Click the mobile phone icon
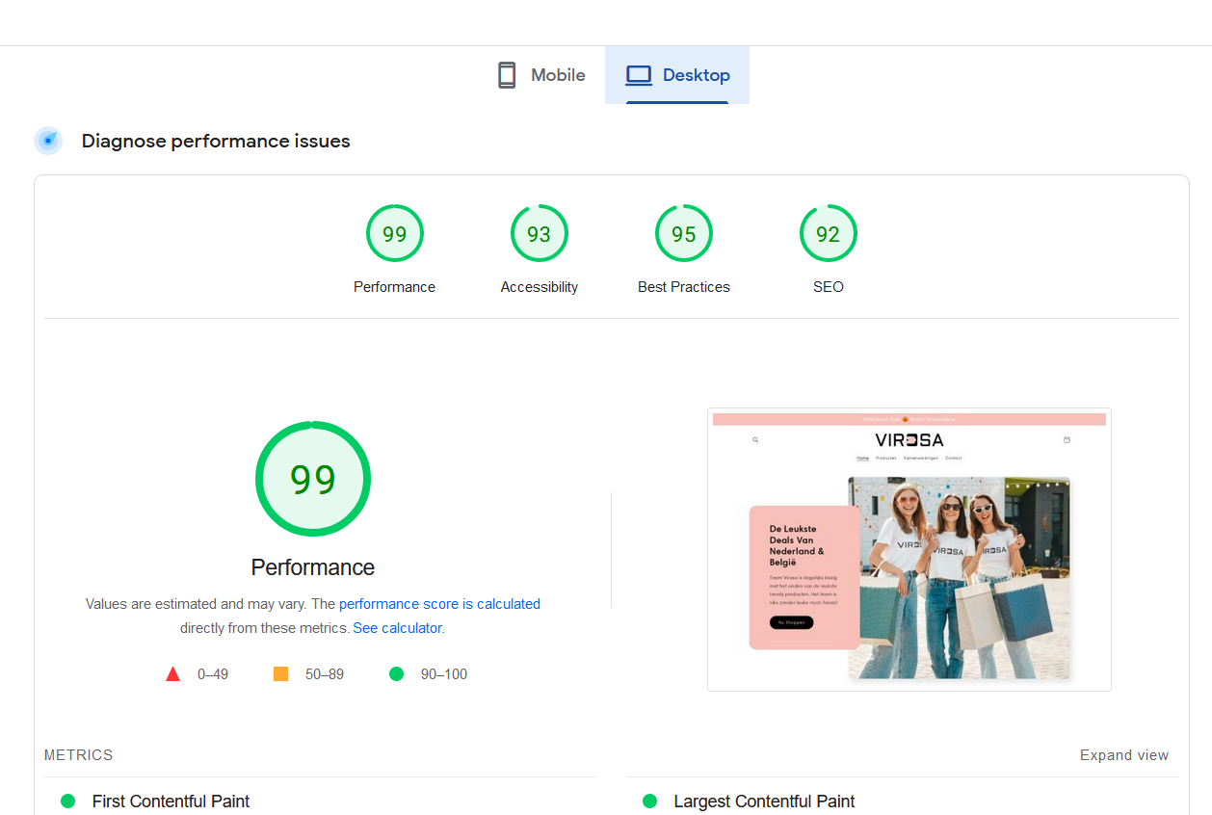The image size is (1212, 815). [507, 75]
